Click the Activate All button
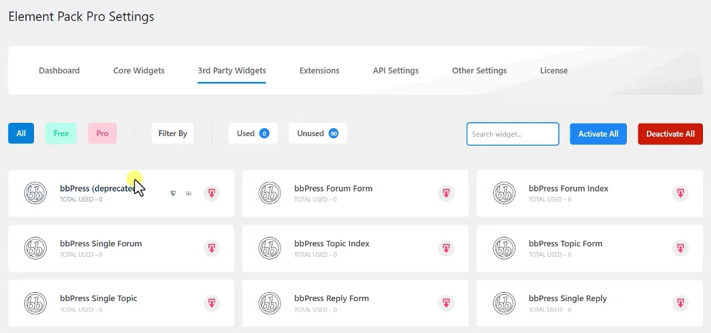 click(599, 134)
